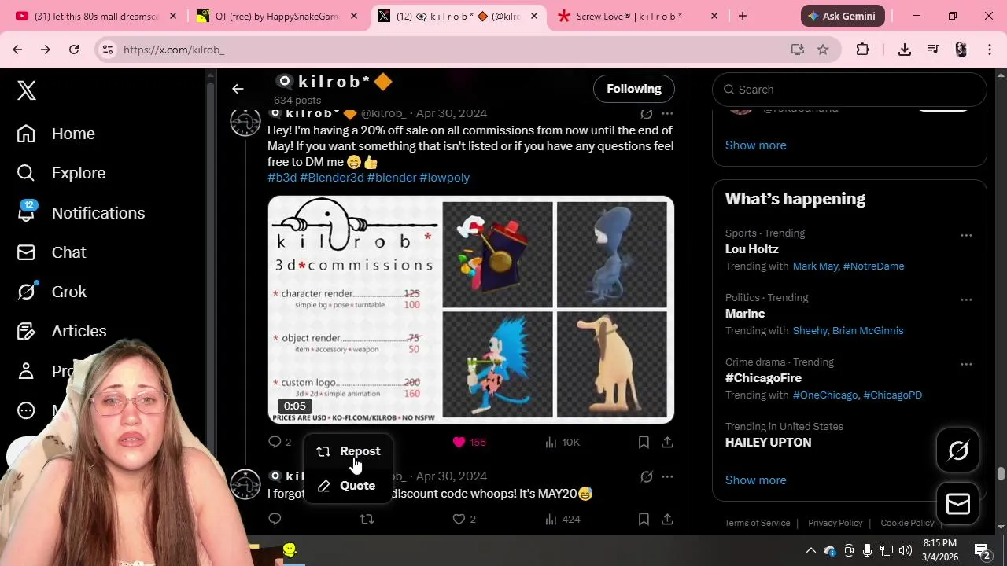The height and width of the screenshot is (566, 1007).
Task: Open the Privacy Policy link
Action: tap(835, 523)
